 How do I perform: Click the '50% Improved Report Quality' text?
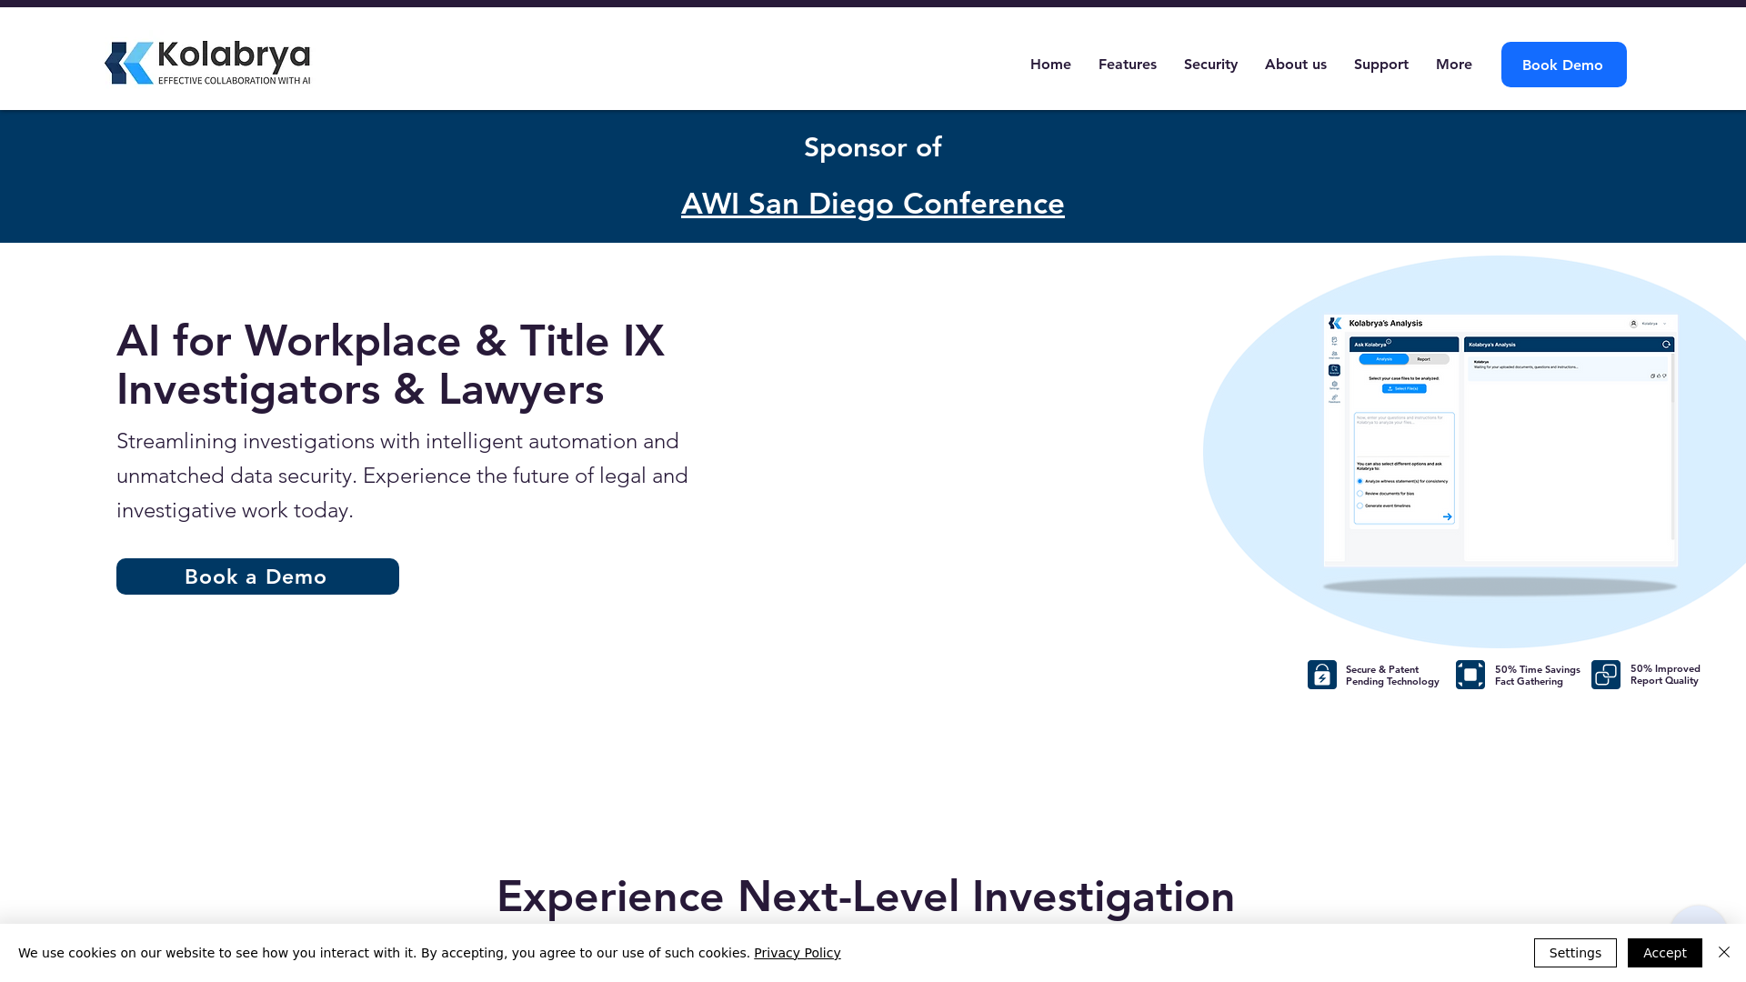(1665, 675)
